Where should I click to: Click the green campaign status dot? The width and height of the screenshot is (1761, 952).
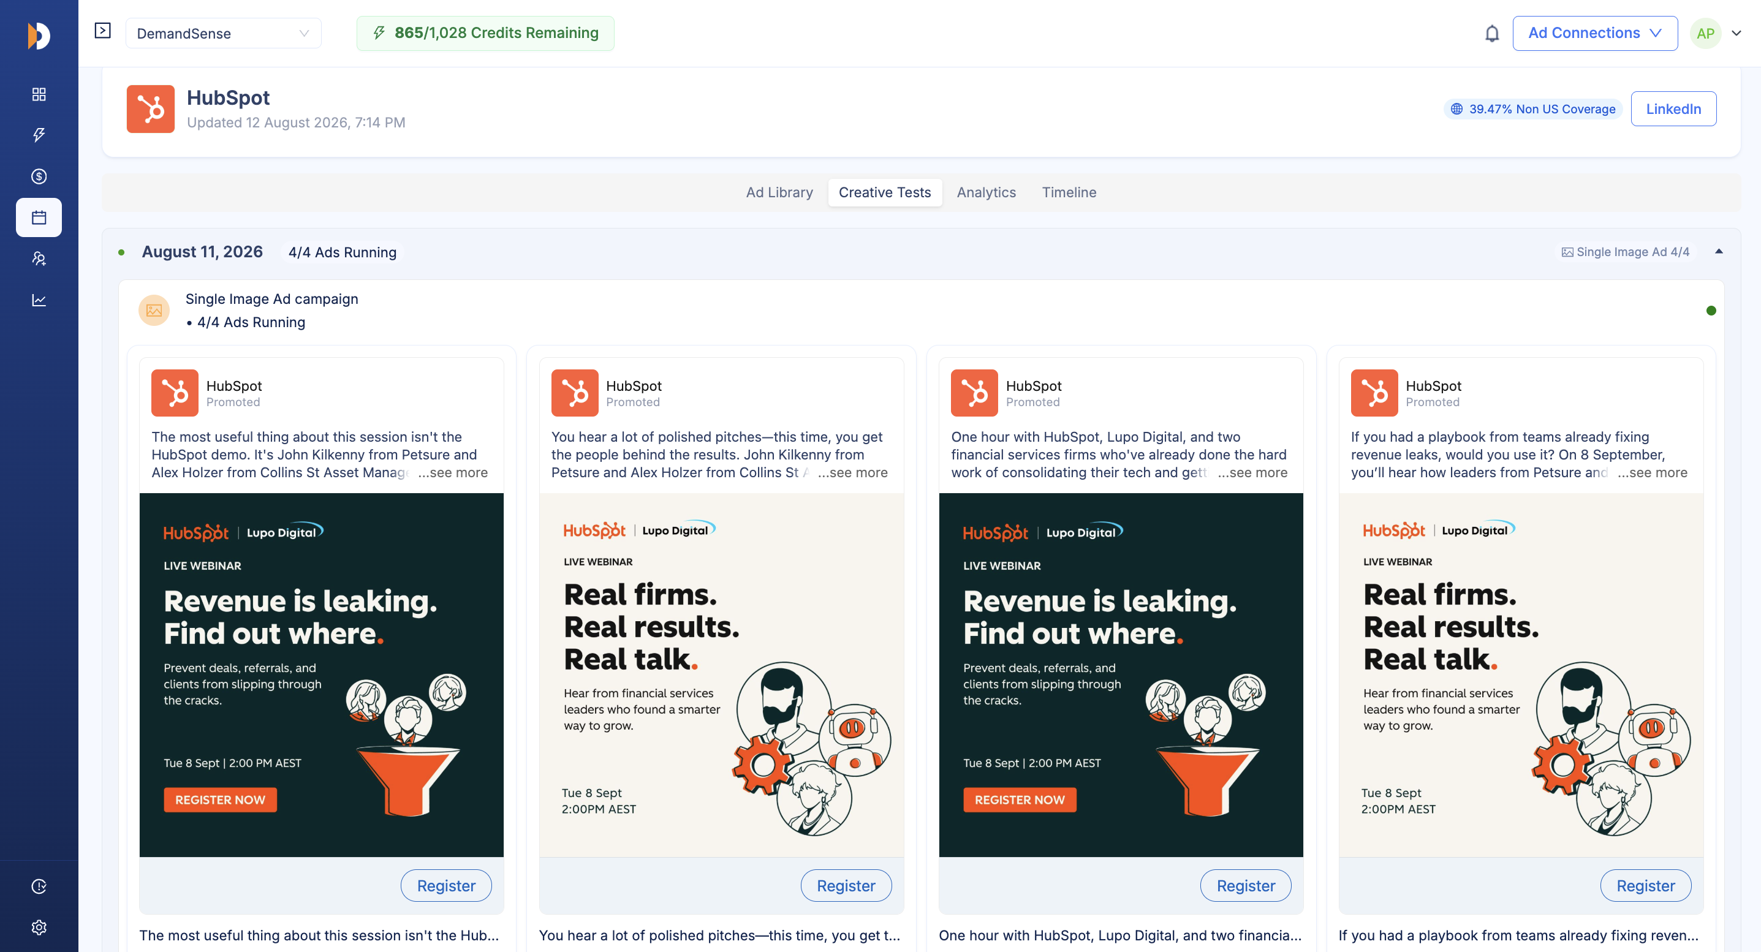[x=1711, y=310]
